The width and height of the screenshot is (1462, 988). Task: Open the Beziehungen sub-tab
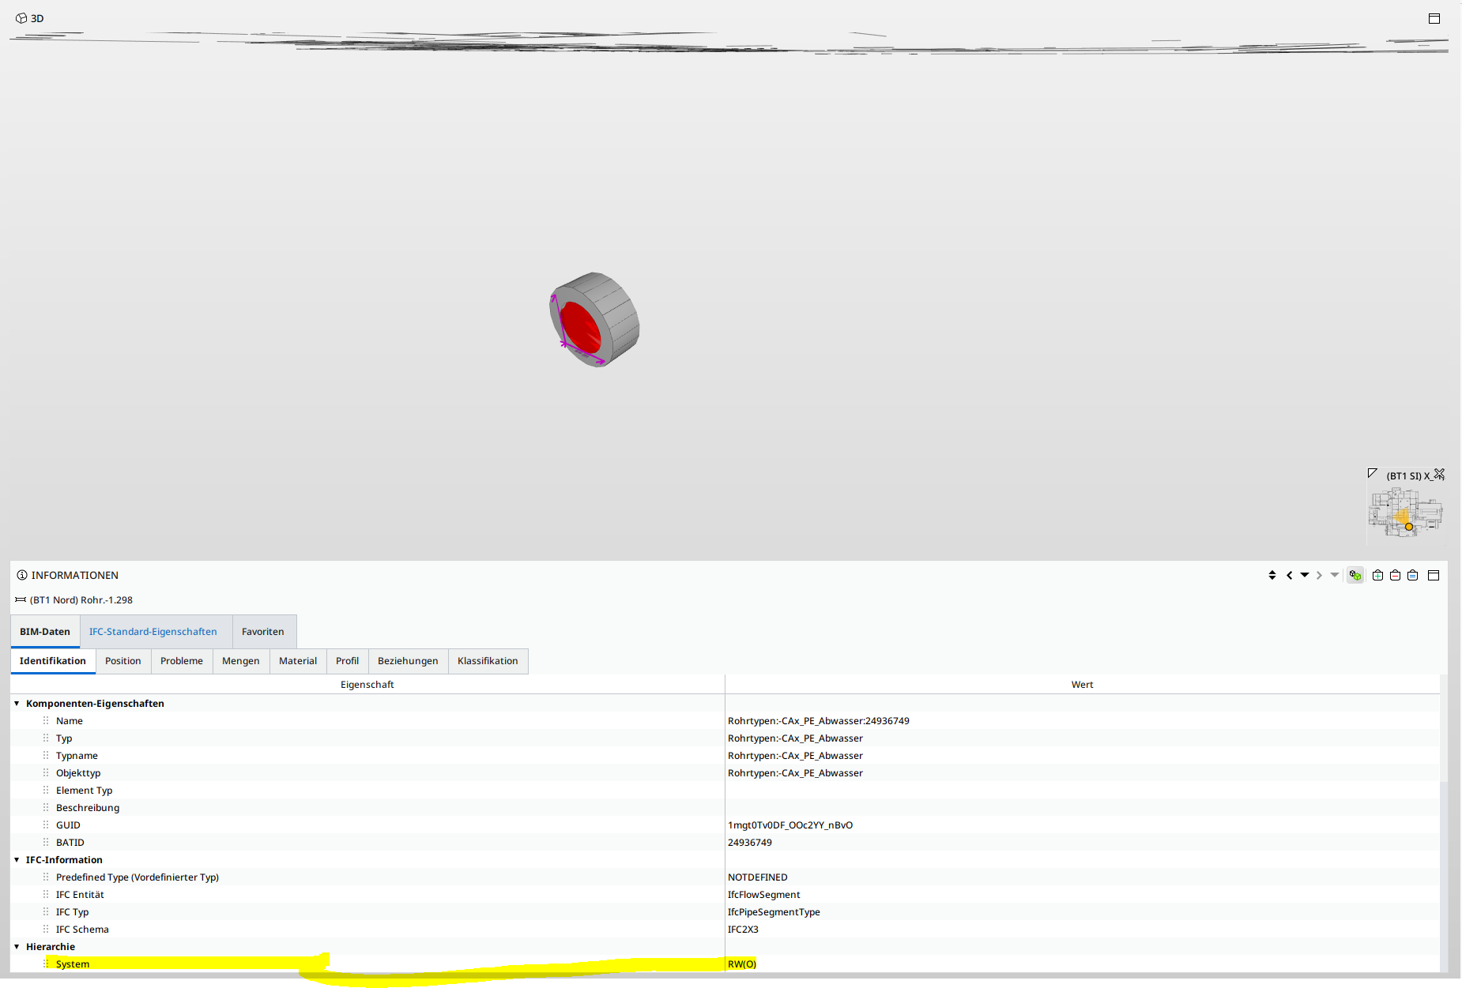408,661
